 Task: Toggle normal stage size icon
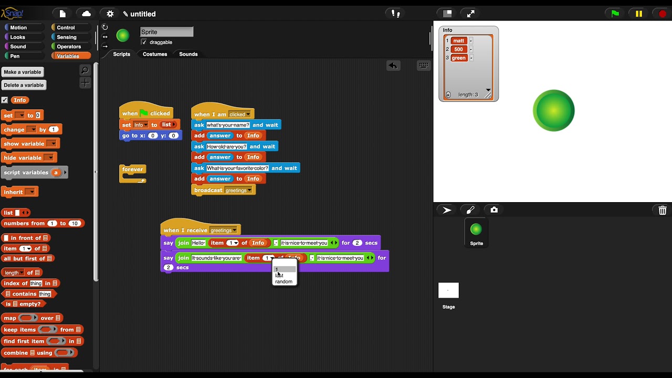tap(447, 14)
